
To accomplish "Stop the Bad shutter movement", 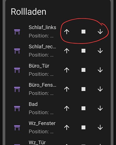I will (x=84, y=108).
